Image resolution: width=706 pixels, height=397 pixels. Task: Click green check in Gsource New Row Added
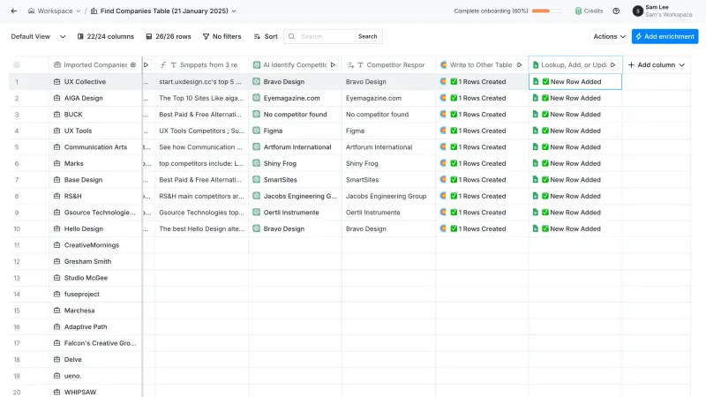[x=545, y=213]
